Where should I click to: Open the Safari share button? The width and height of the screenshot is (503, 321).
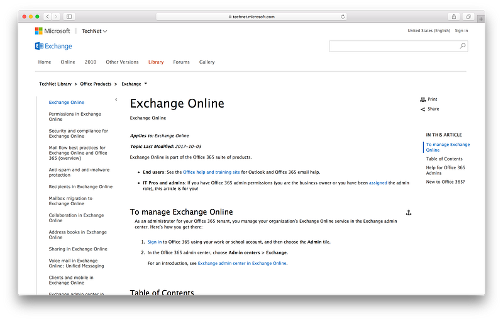[453, 17]
